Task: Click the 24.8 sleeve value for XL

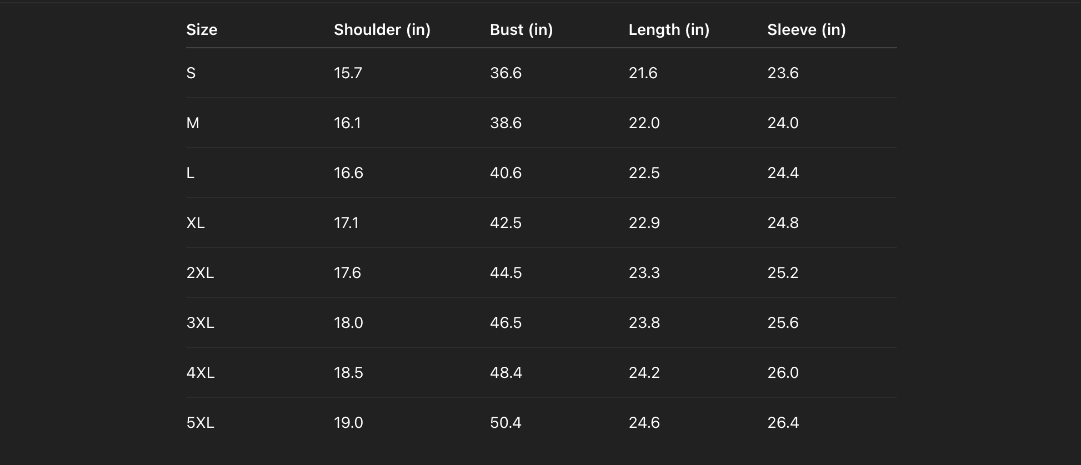Action: tap(783, 223)
